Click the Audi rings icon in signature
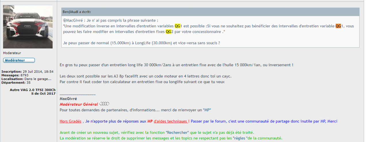 click(x=104, y=104)
